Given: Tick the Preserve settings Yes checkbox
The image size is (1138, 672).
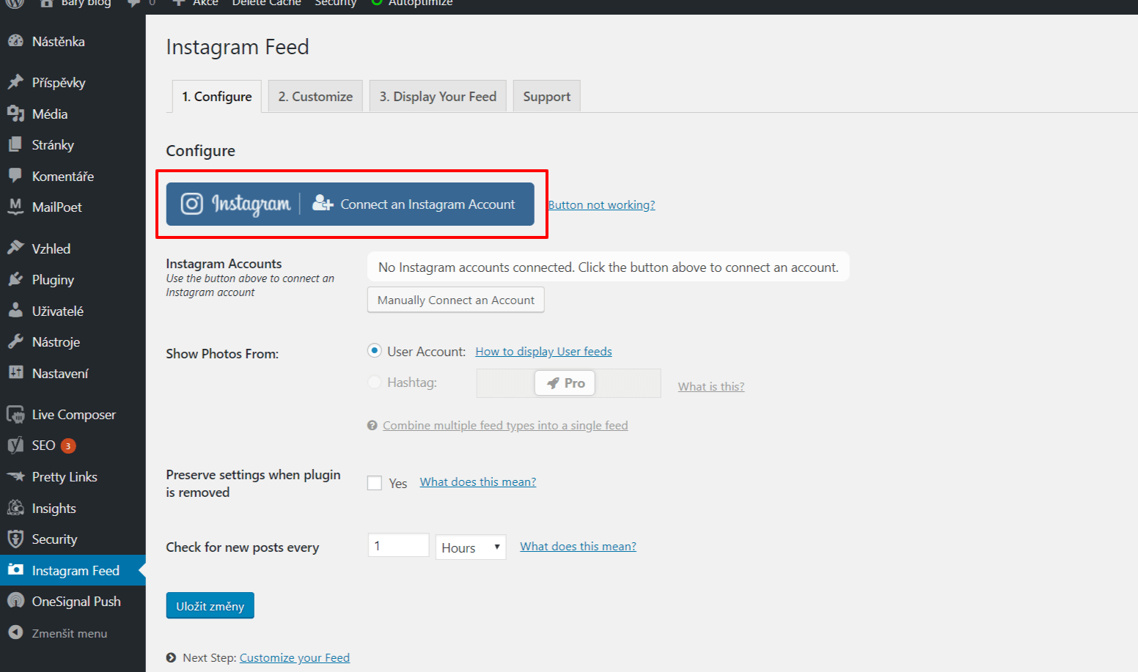Looking at the screenshot, I should pos(375,483).
